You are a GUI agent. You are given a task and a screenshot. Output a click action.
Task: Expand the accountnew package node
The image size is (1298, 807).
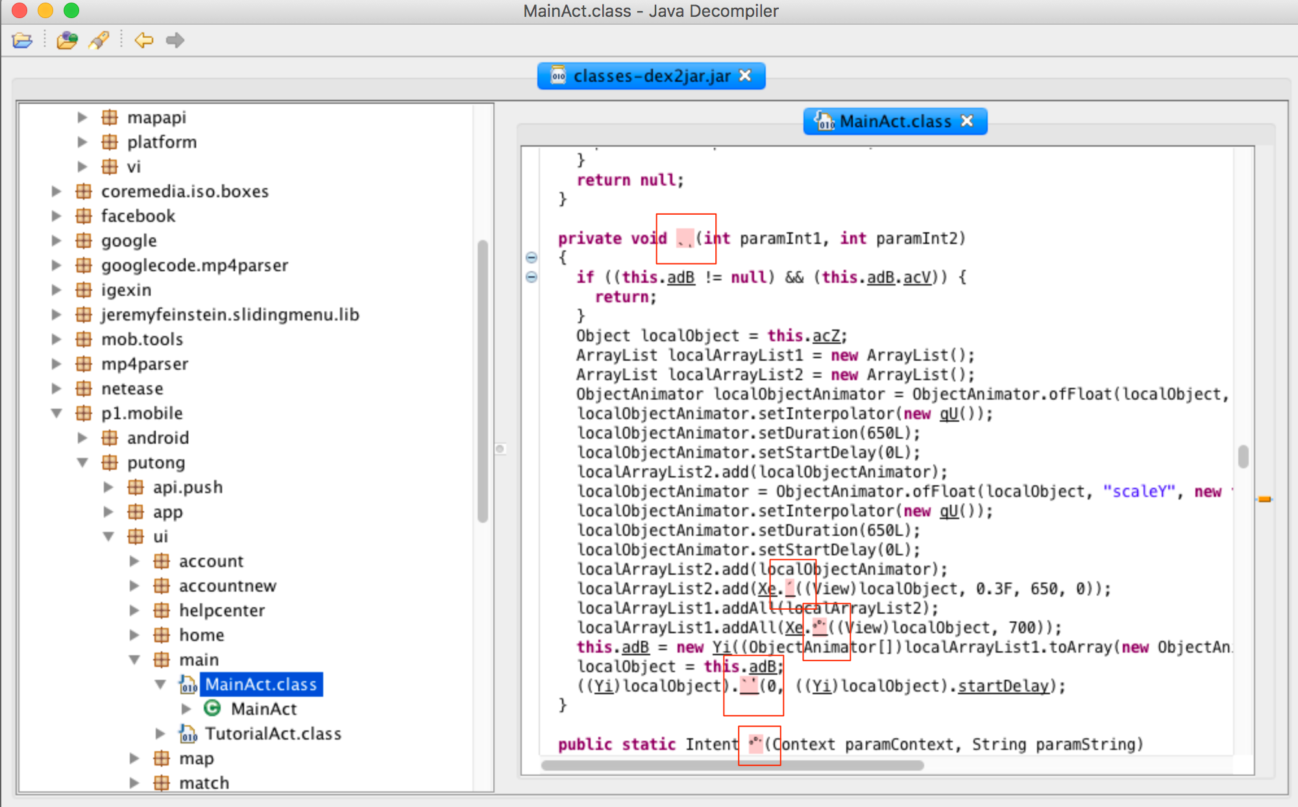point(134,586)
